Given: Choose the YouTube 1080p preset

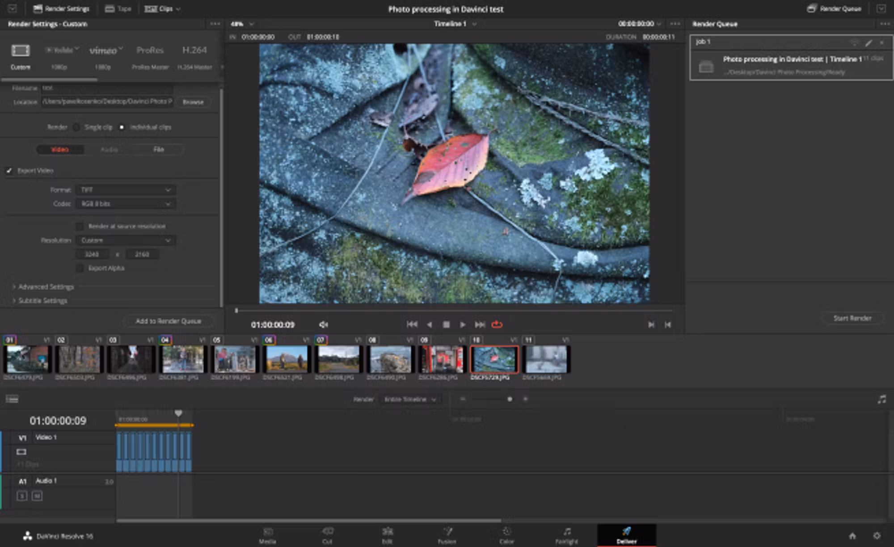Looking at the screenshot, I should [62, 50].
